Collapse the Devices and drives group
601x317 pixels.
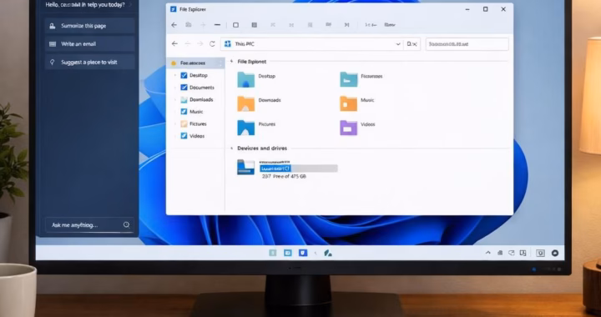pos(231,148)
